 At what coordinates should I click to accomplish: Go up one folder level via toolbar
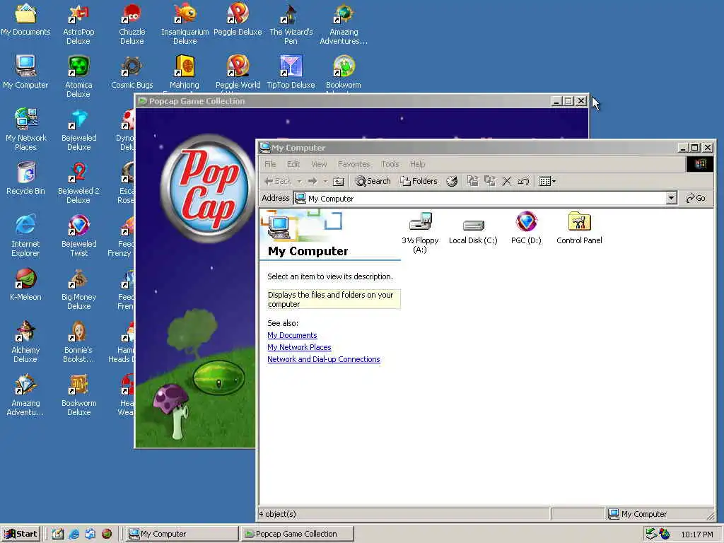339,181
